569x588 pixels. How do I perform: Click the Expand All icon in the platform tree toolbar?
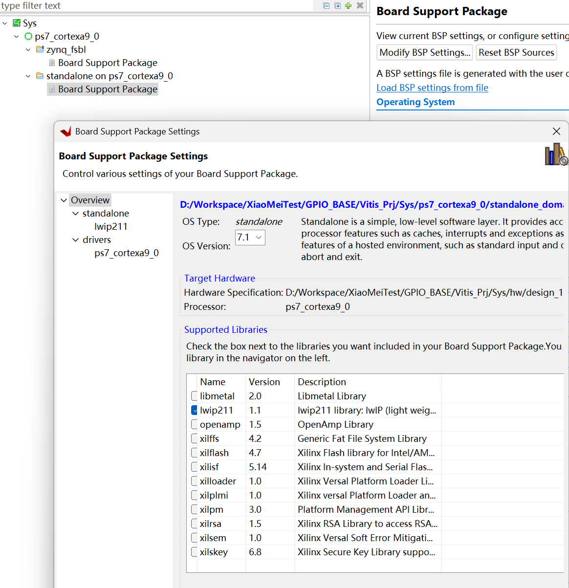(x=337, y=6)
